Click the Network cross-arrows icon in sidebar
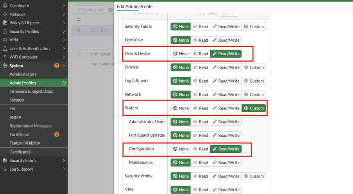 pyautogui.click(x=5, y=14)
